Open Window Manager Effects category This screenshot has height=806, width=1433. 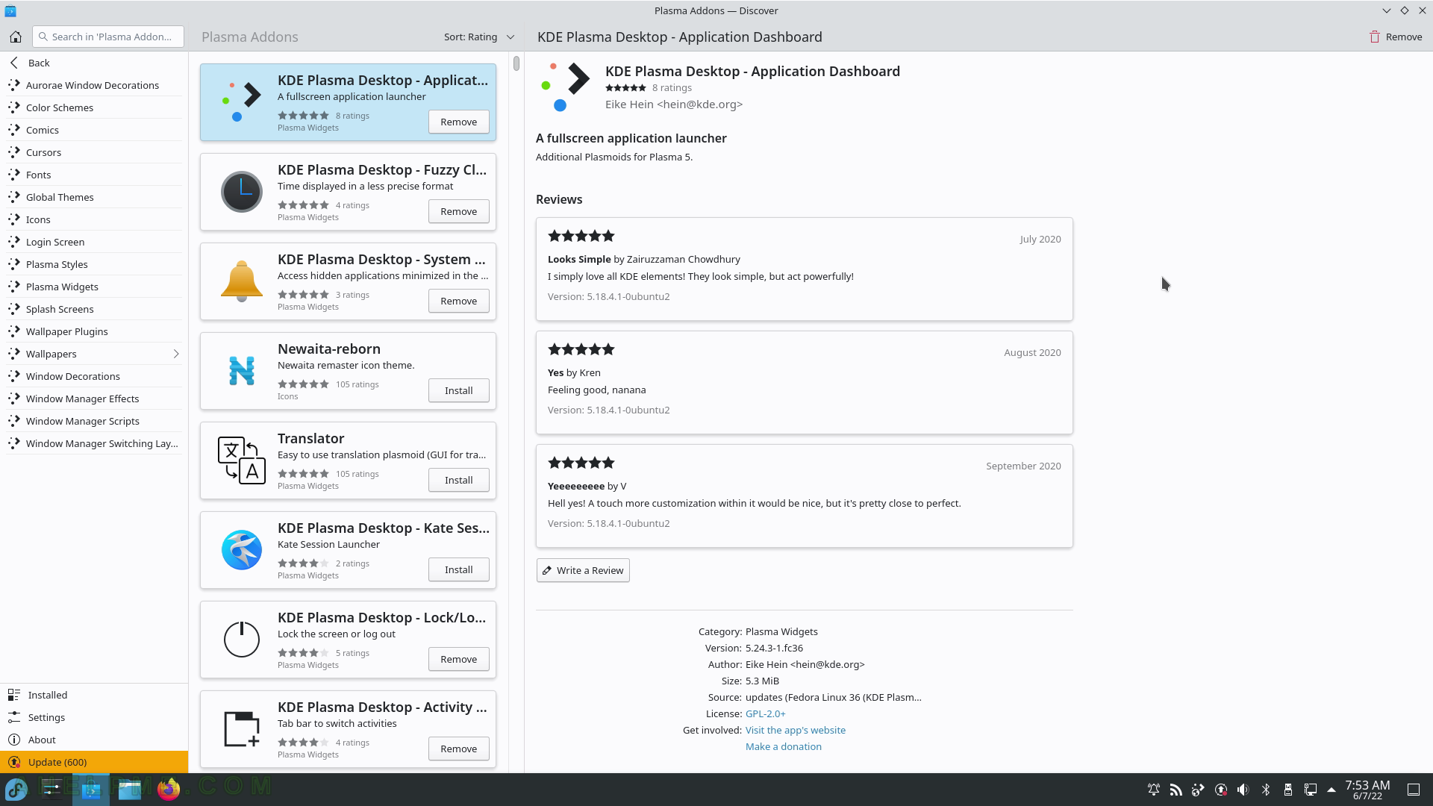click(x=94, y=399)
